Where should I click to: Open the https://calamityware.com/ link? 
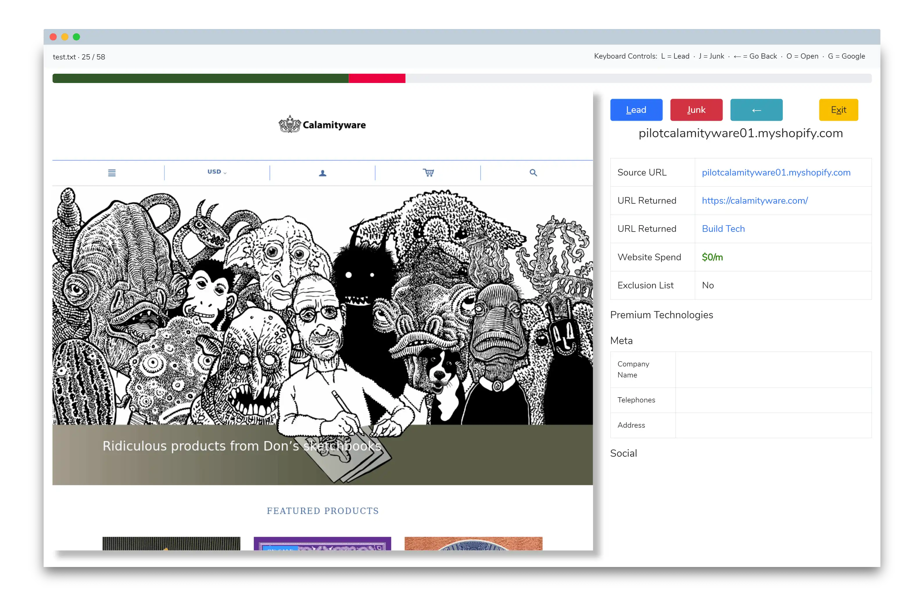pos(755,201)
